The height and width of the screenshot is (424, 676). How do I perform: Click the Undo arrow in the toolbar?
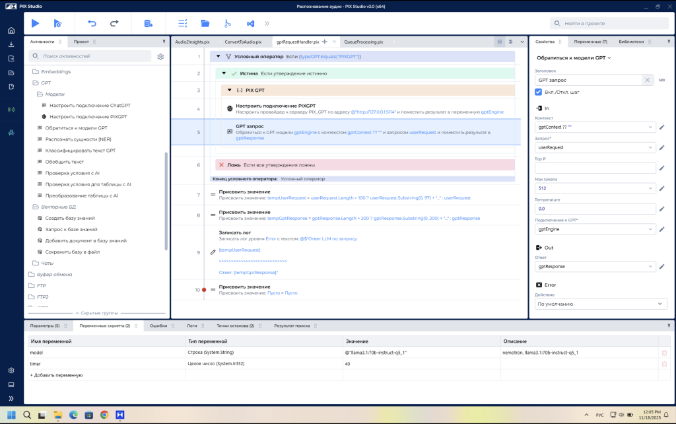[92, 23]
